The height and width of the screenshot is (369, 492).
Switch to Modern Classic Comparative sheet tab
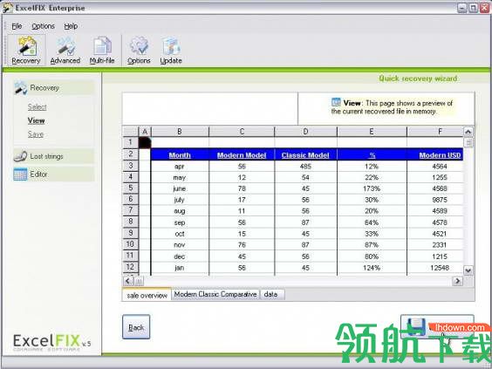[215, 294]
